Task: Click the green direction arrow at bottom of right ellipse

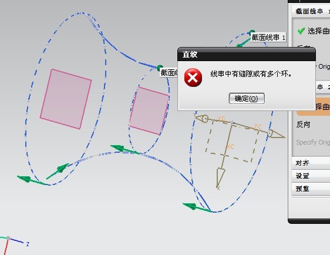Action: [197, 207]
